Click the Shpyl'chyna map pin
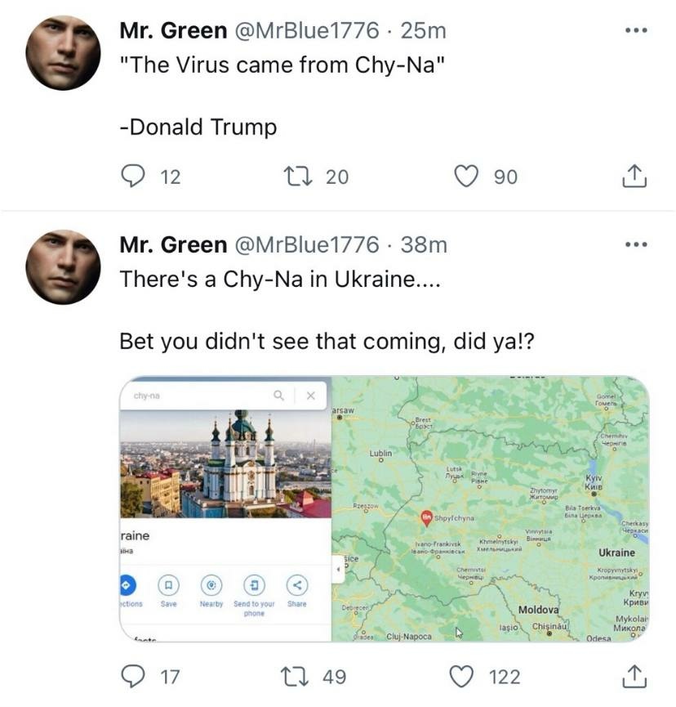 point(426,517)
